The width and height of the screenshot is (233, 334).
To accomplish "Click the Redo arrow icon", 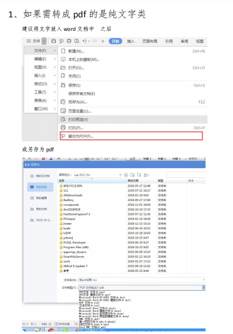I will pos(95,41).
